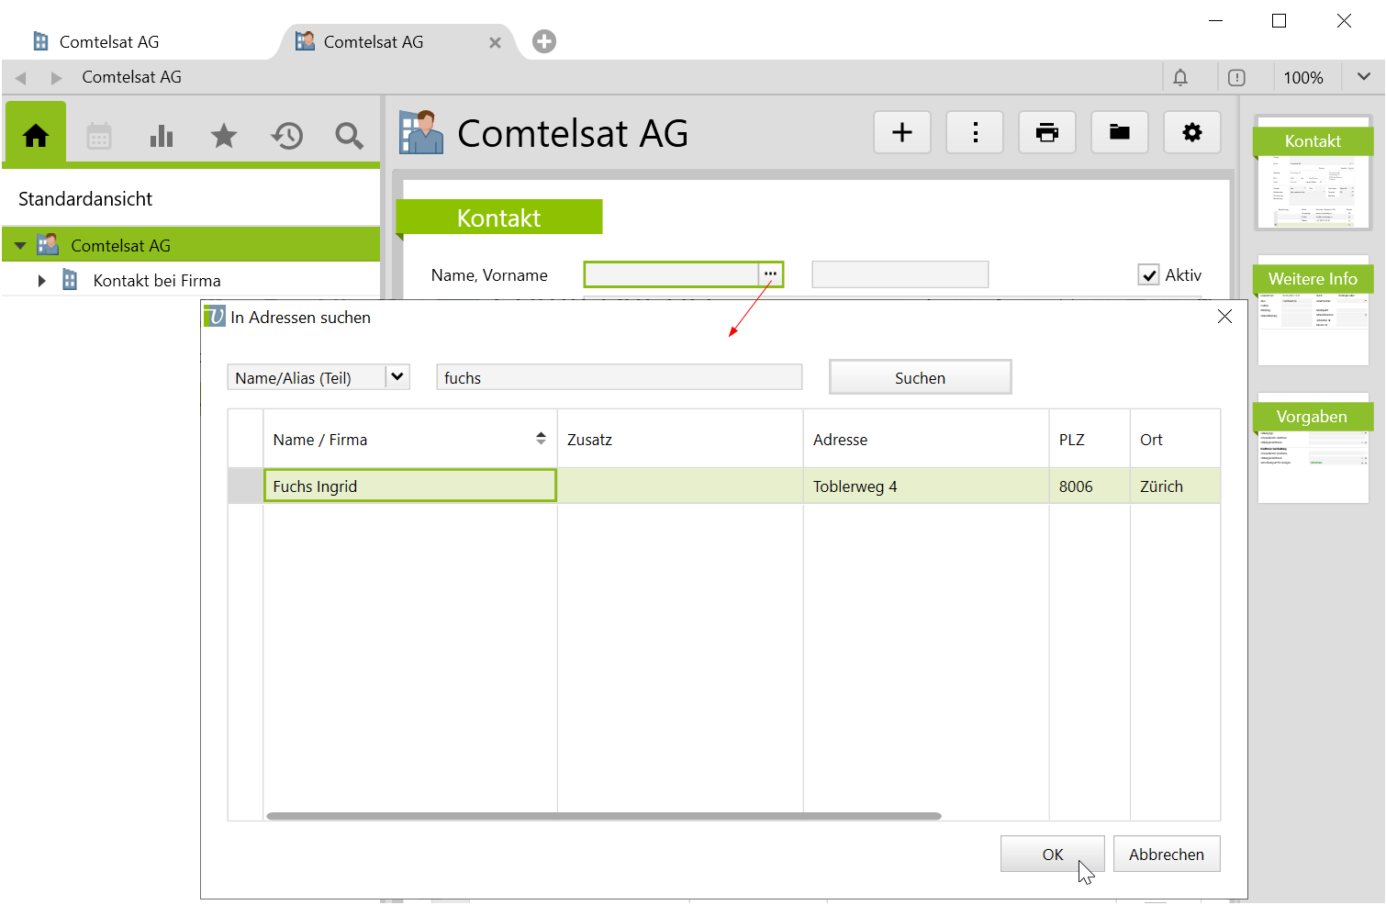Viewport: 1386px width, 905px height.
Task: Click the horizontal scrollbar in results grid
Action: click(x=603, y=816)
